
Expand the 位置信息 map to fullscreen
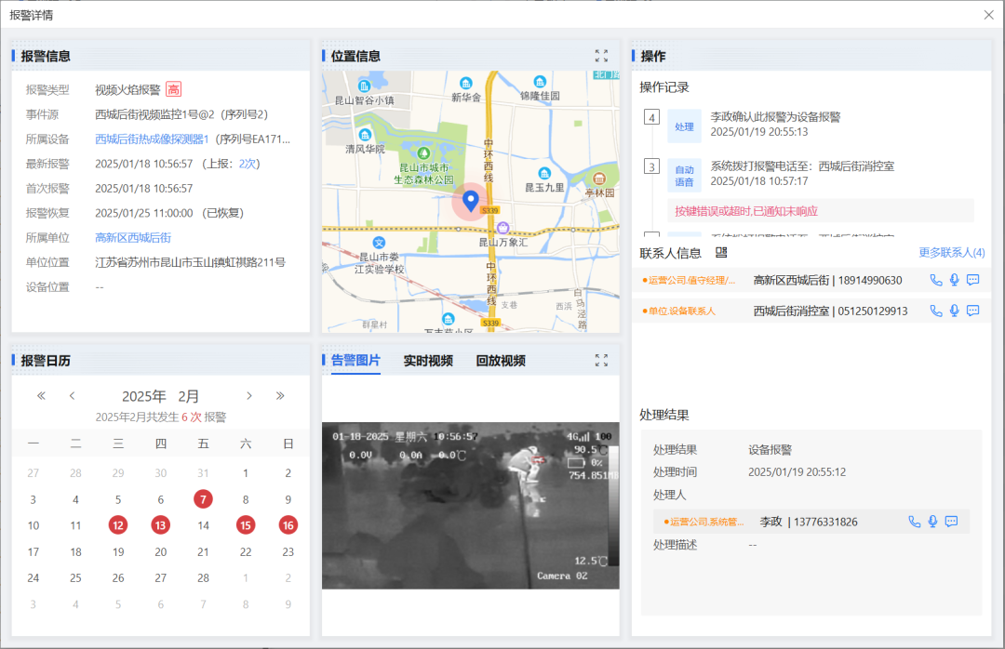601,56
